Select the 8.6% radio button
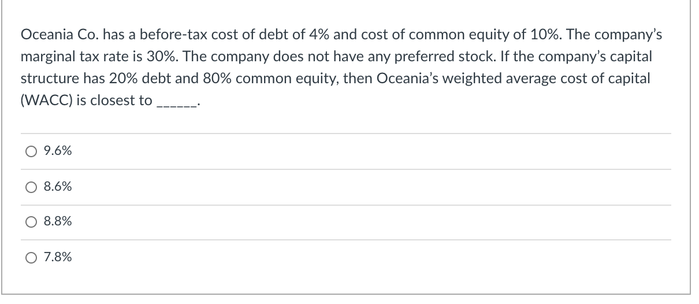This screenshot has height=304, width=699. tap(30, 187)
